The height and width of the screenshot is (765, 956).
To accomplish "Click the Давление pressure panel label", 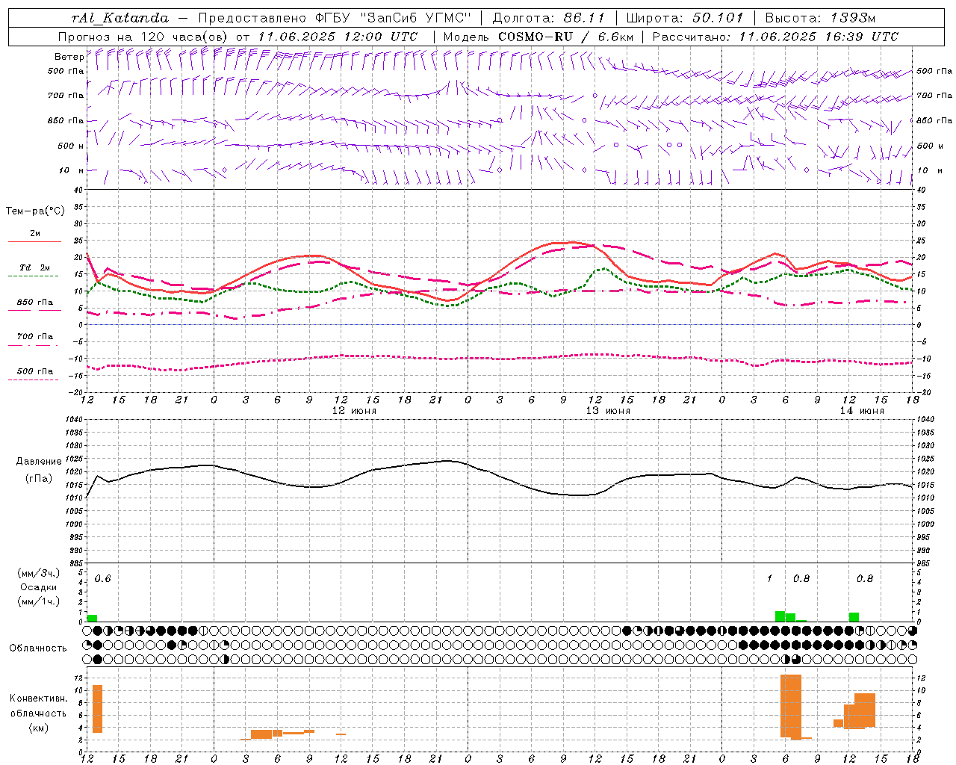I will click(x=39, y=462).
